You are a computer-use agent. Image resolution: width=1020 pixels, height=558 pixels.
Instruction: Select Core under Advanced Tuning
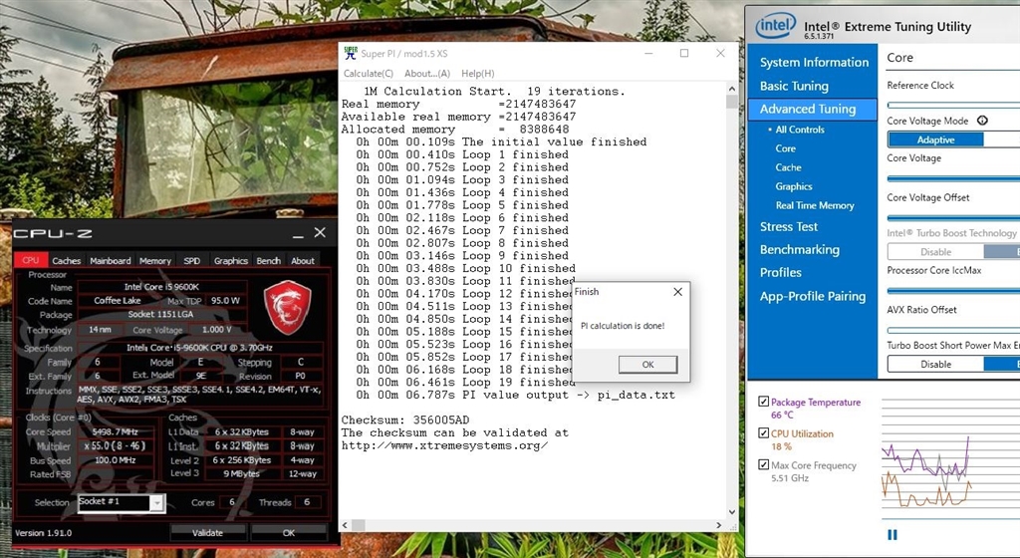click(x=785, y=148)
